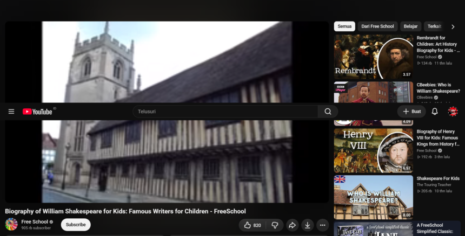Open Shakespeare For Kids video title
Screen dimensions: 465x236
pyautogui.click(x=438, y=178)
